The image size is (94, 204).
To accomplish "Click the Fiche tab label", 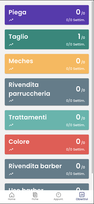I will 35,199.
